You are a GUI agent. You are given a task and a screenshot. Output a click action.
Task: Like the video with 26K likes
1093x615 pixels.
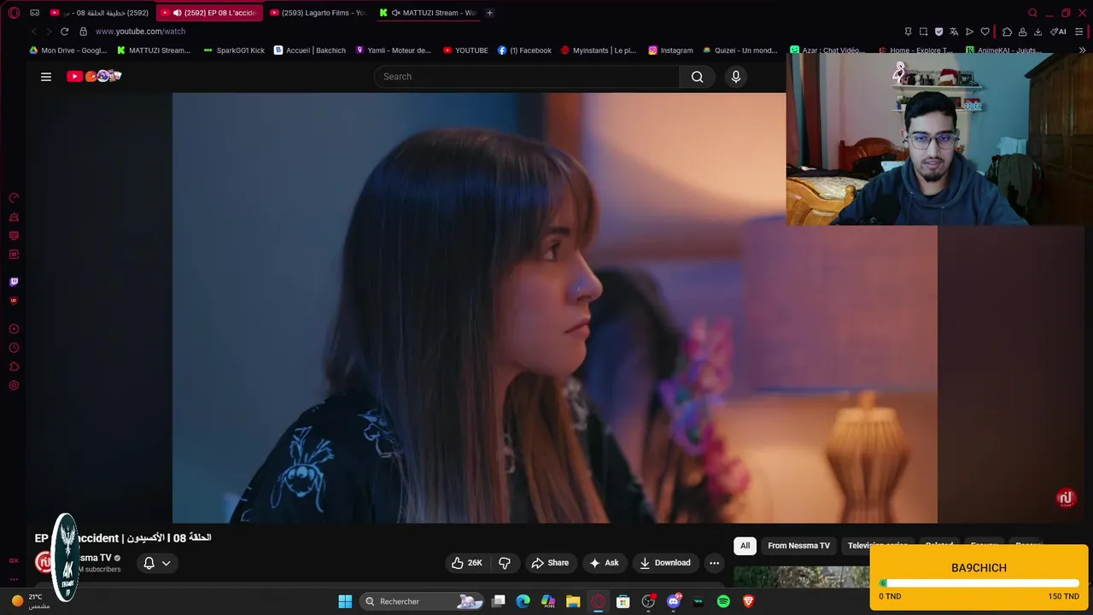point(467,563)
